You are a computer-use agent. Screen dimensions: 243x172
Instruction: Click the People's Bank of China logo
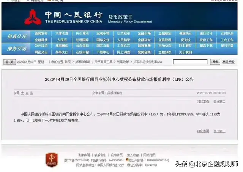33,17
